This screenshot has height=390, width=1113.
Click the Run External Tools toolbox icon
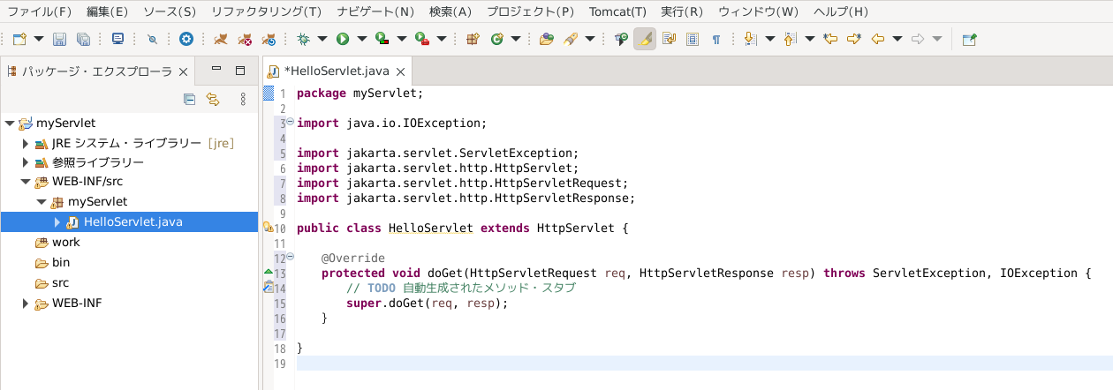click(x=422, y=39)
